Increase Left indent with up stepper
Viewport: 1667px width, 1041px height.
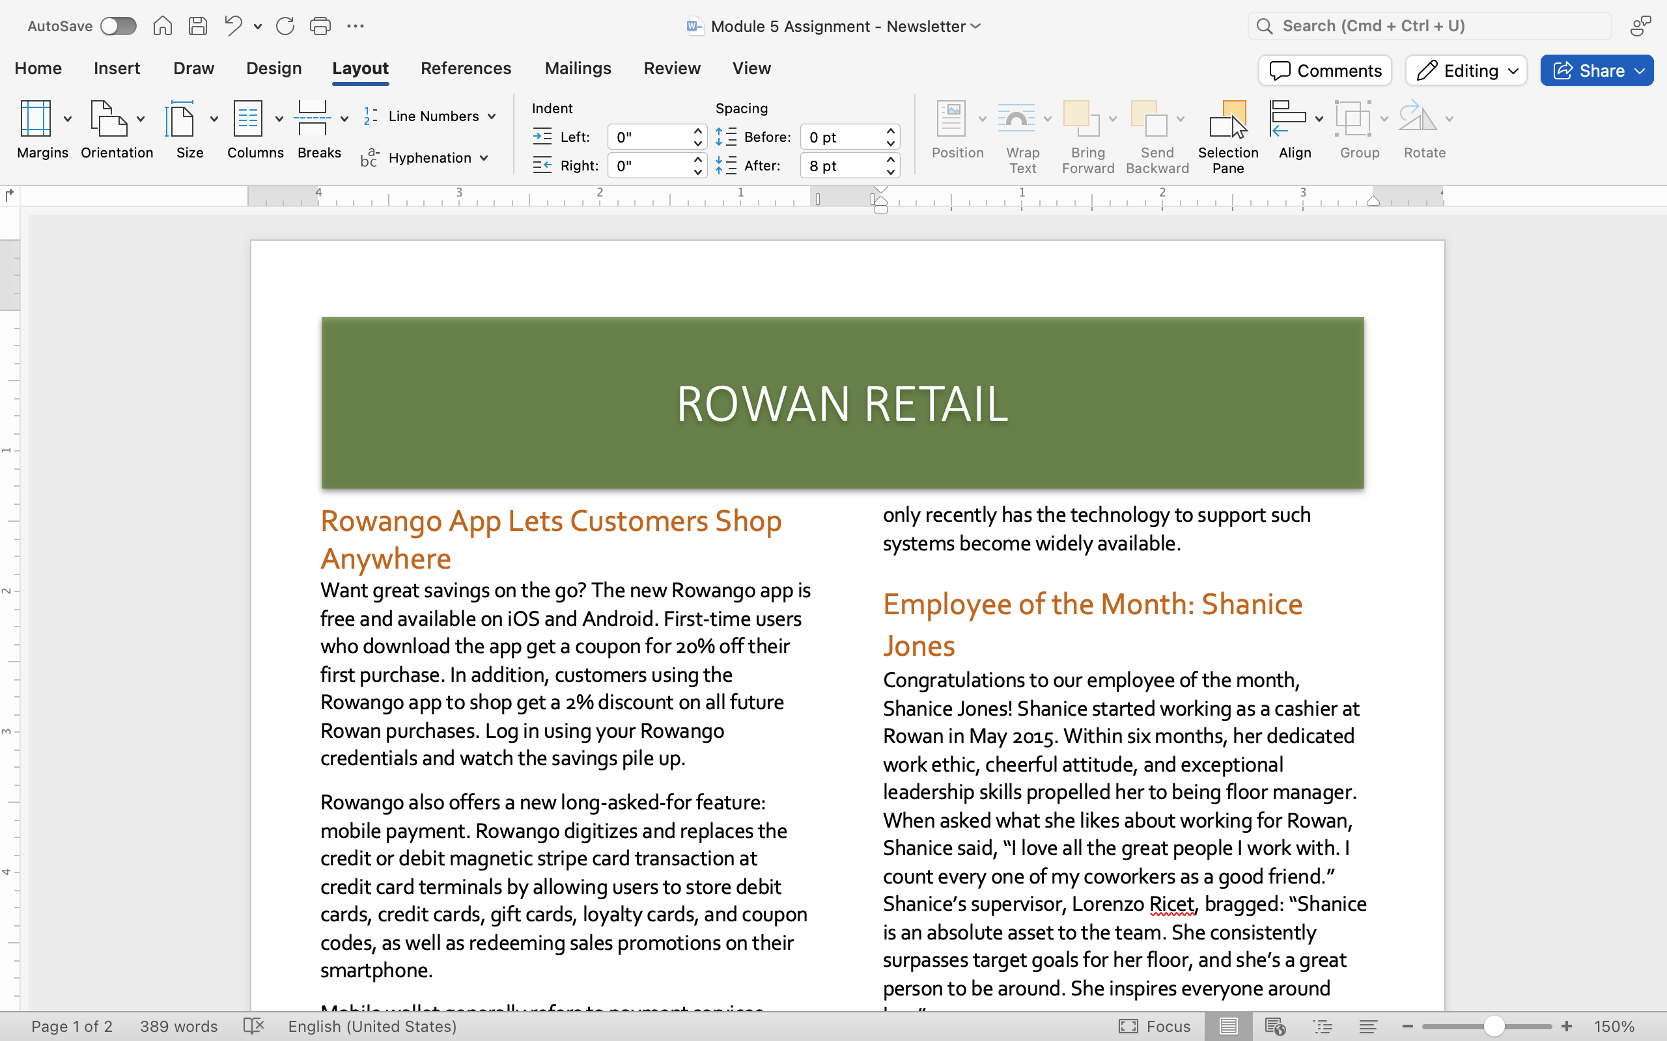(698, 130)
